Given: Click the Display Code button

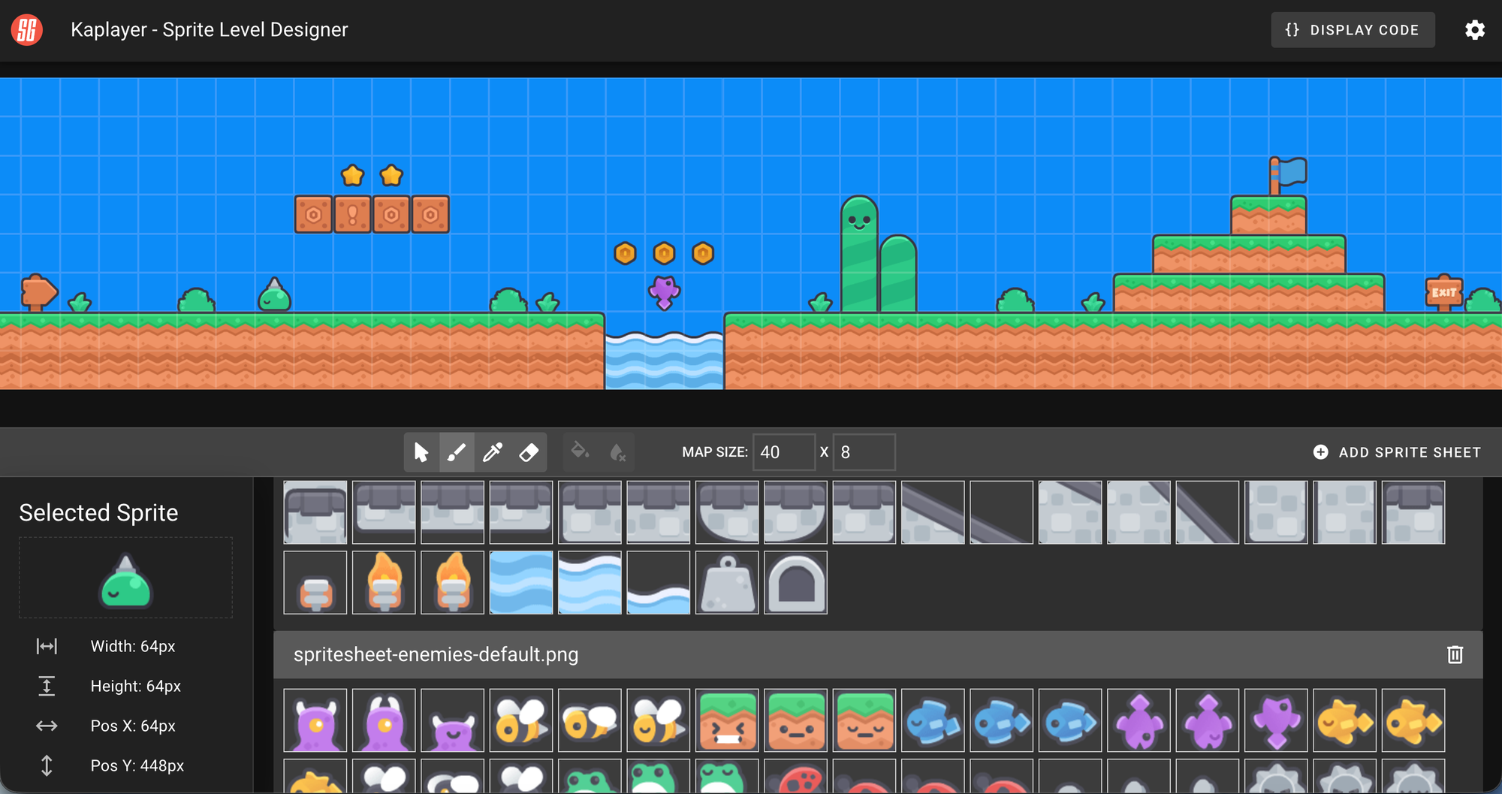Looking at the screenshot, I should [1353, 29].
